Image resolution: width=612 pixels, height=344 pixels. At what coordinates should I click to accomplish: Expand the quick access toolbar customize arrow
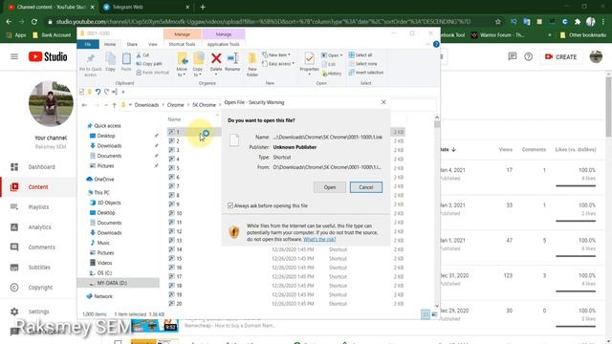tap(123, 92)
